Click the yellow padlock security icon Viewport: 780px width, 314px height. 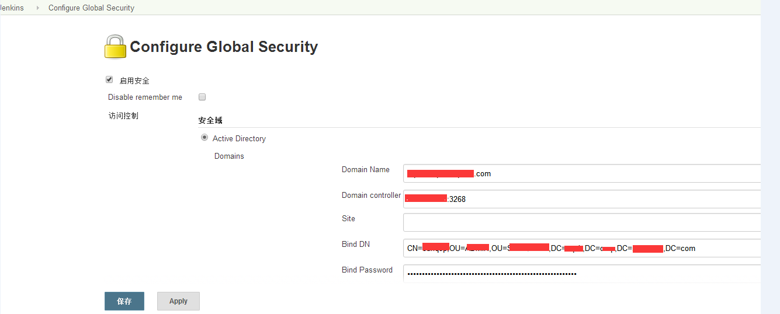(x=115, y=47)
